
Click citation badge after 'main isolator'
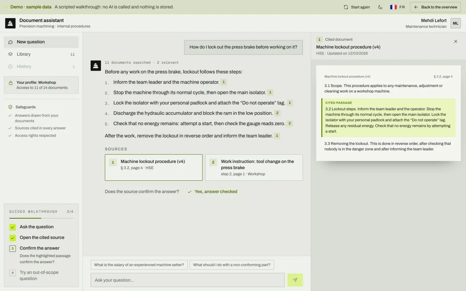click(x=270, y=92)
